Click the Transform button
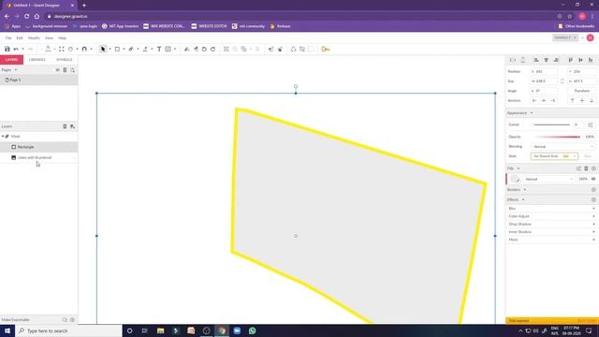Screen dimensions: 599x337 pyautogui.click(x=581, y=91)
